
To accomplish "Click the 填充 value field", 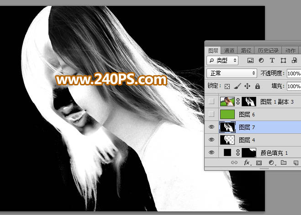I will [x=294, y=86].
